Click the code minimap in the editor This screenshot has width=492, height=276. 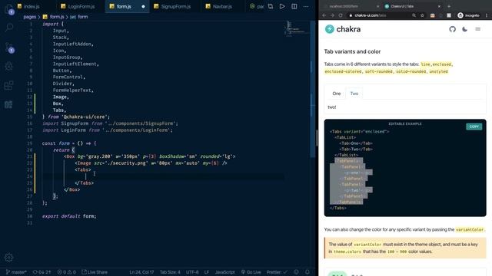(297, 29)
